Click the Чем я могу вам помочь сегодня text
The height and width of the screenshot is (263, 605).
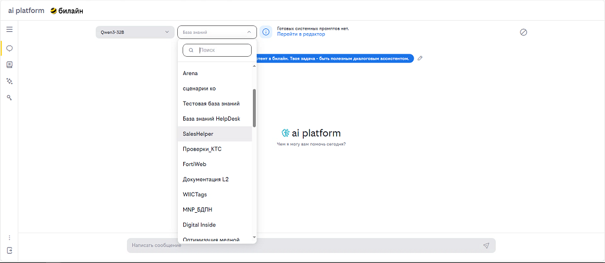tap(311, 144)
